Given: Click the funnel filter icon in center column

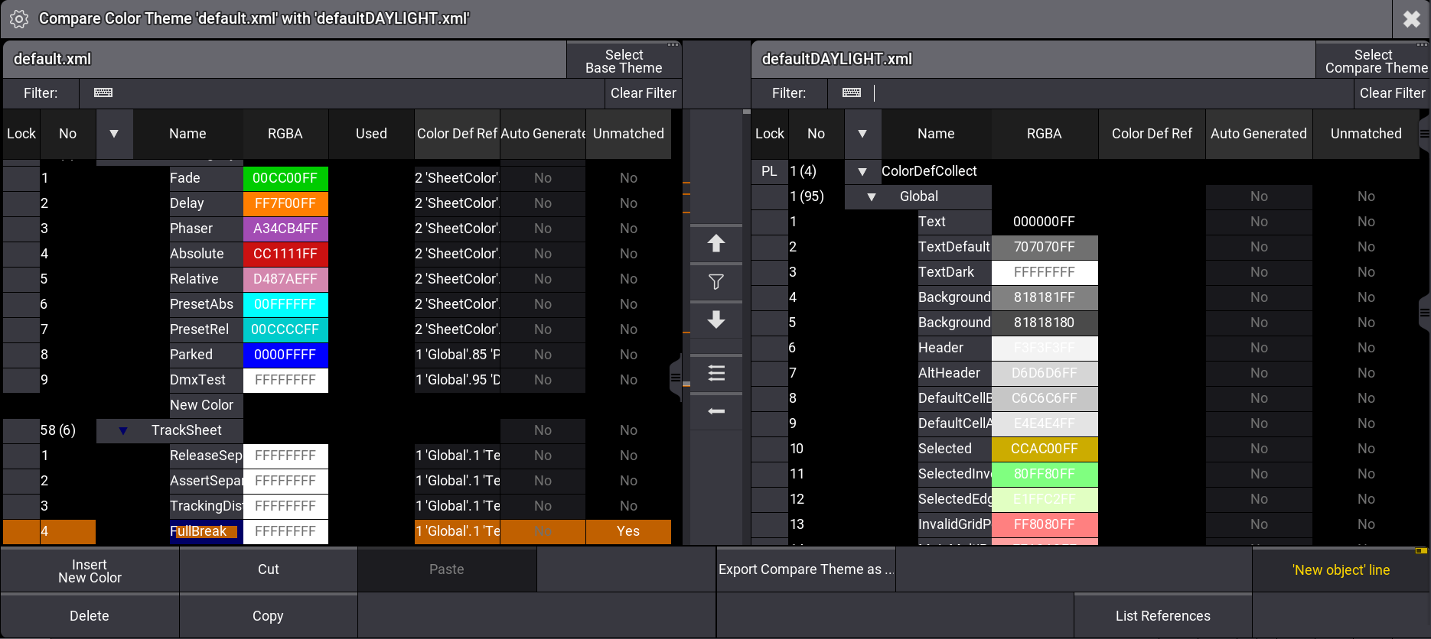Looking at the screenshot, I should pyautogui.click(x=716, y=282).
